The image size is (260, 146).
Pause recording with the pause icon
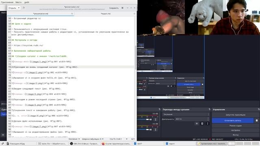tap(256, 120)
